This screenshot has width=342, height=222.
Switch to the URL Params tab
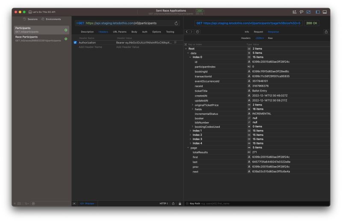pyautogui.click(x=120, y=32)
